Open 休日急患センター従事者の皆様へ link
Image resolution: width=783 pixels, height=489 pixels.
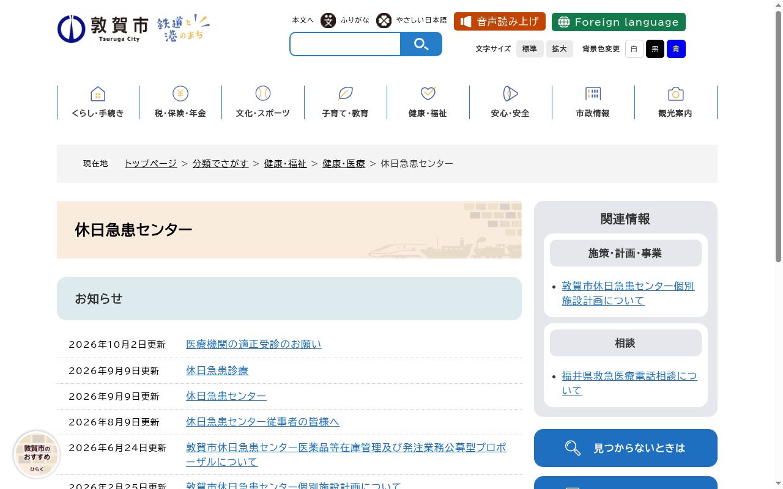click(262, 422)
